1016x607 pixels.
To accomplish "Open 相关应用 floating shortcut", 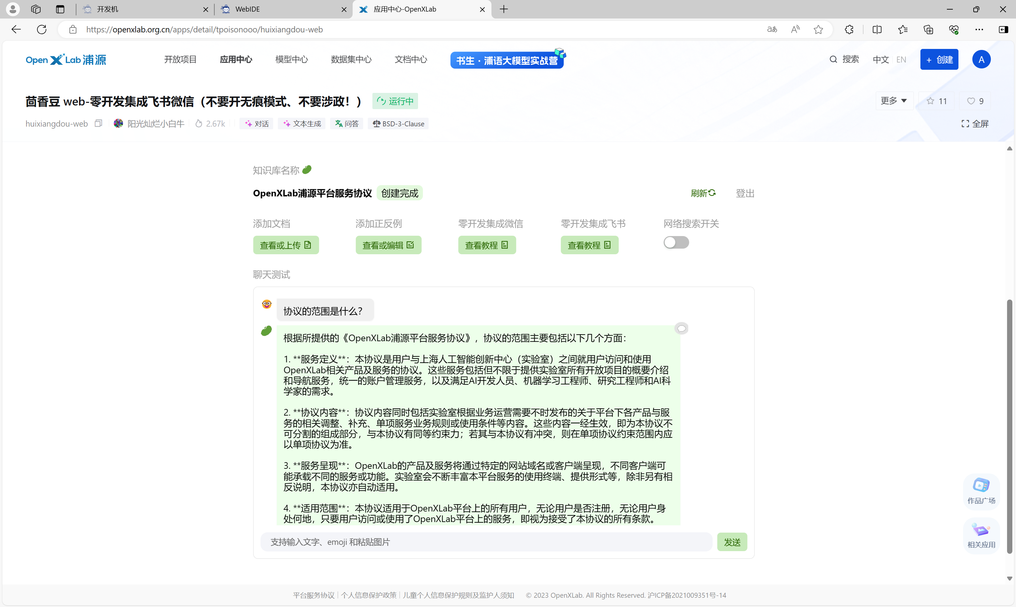I will click(x=981, y=535).
